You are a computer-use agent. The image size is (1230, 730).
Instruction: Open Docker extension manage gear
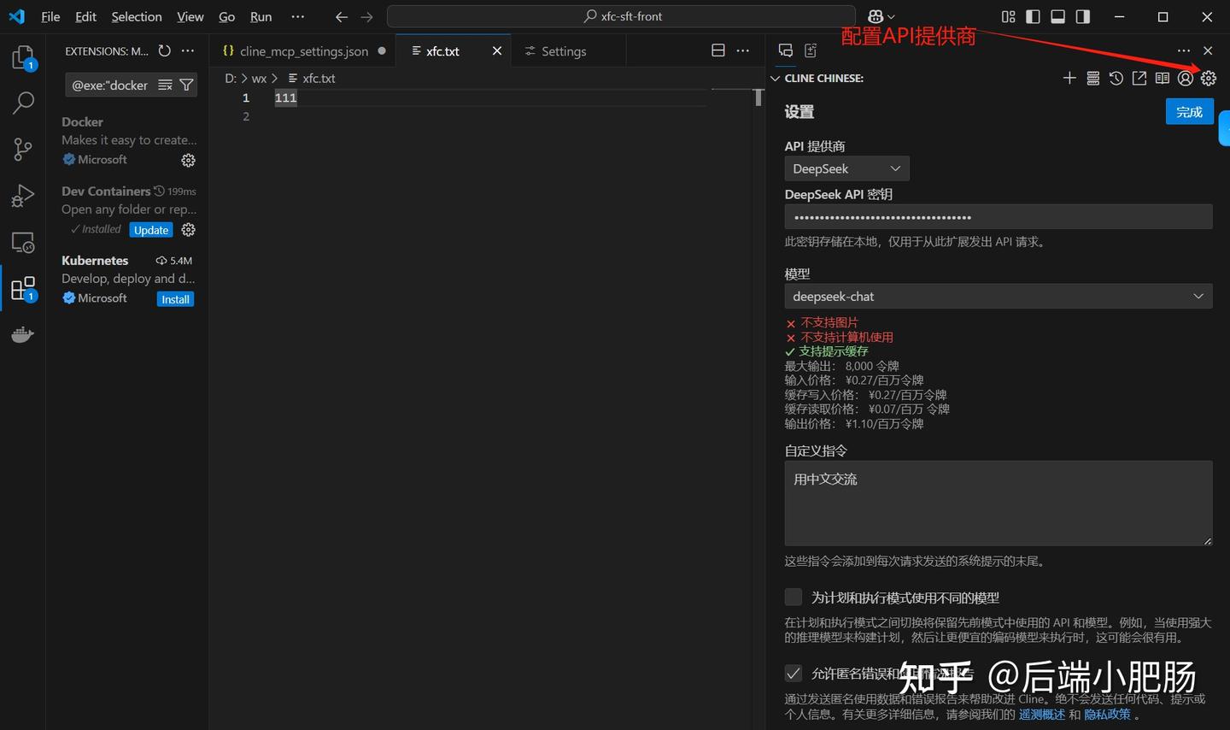(188, 160)
